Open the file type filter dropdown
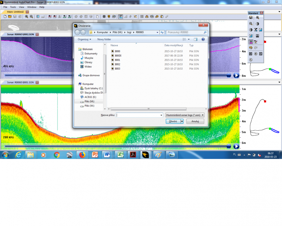This screenshot has height=226, width=282. coord(185,115)
